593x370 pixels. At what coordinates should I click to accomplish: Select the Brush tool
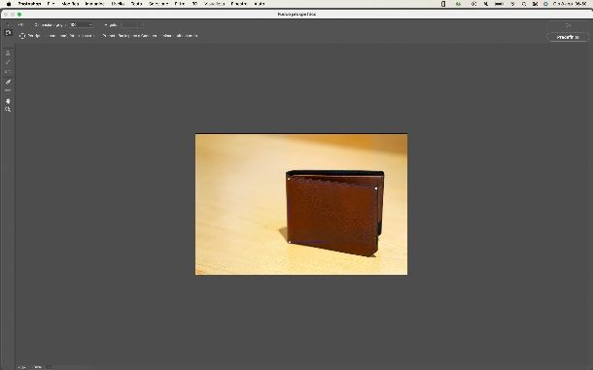tap(8, 62)
